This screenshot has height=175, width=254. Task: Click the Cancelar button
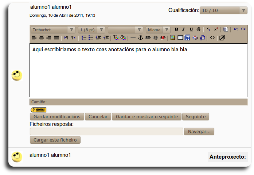coord(98,117)
